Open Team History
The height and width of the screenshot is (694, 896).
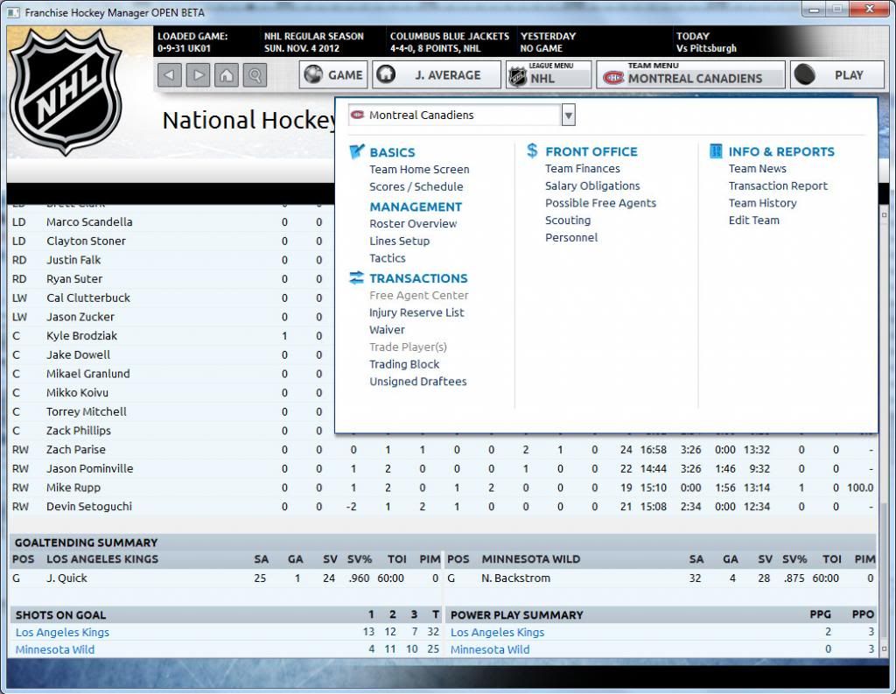(762, 203)
